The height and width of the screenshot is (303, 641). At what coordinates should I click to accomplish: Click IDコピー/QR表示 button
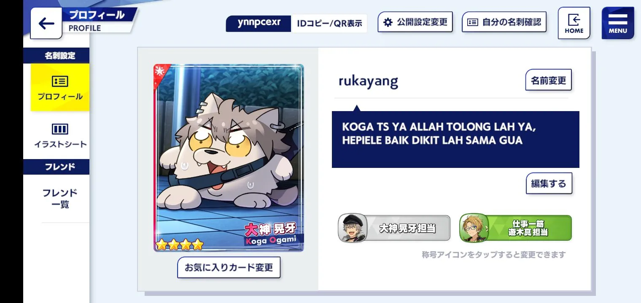click(x=329, y=24)
